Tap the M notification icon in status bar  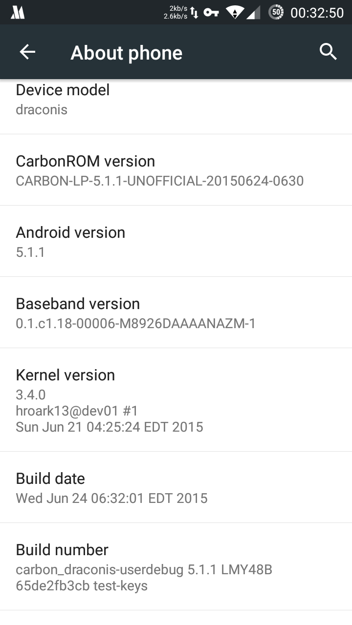point(18,13)
